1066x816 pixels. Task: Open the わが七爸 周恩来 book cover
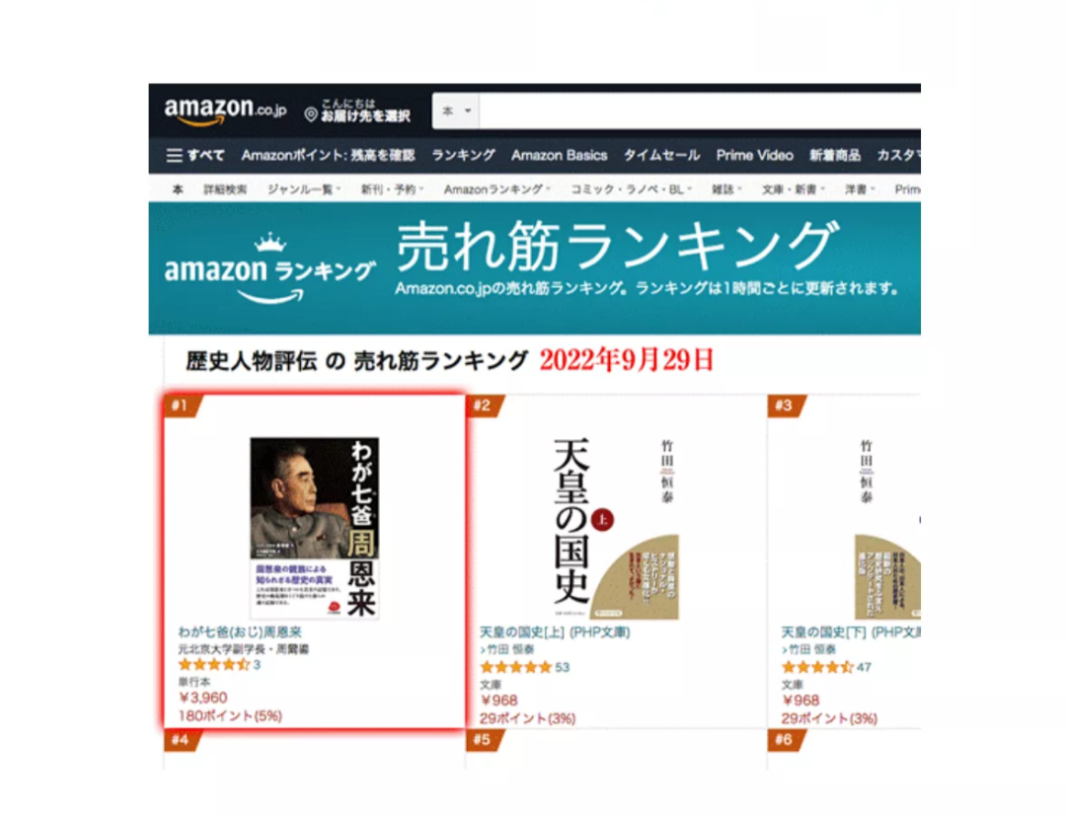tap(314, 528)
